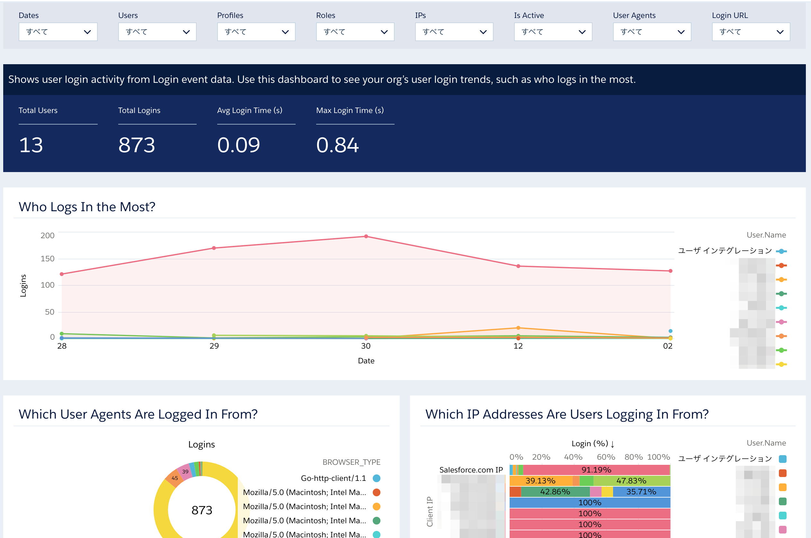Click the peak data point above date 30
Image resolution: width=811 pixels, height=538 pixels.
366,236
